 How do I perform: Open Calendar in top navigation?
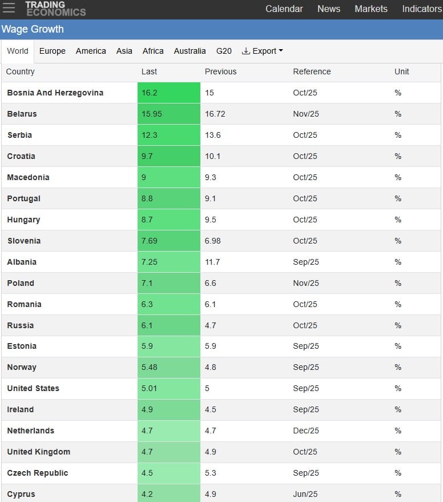click(284, 9)
